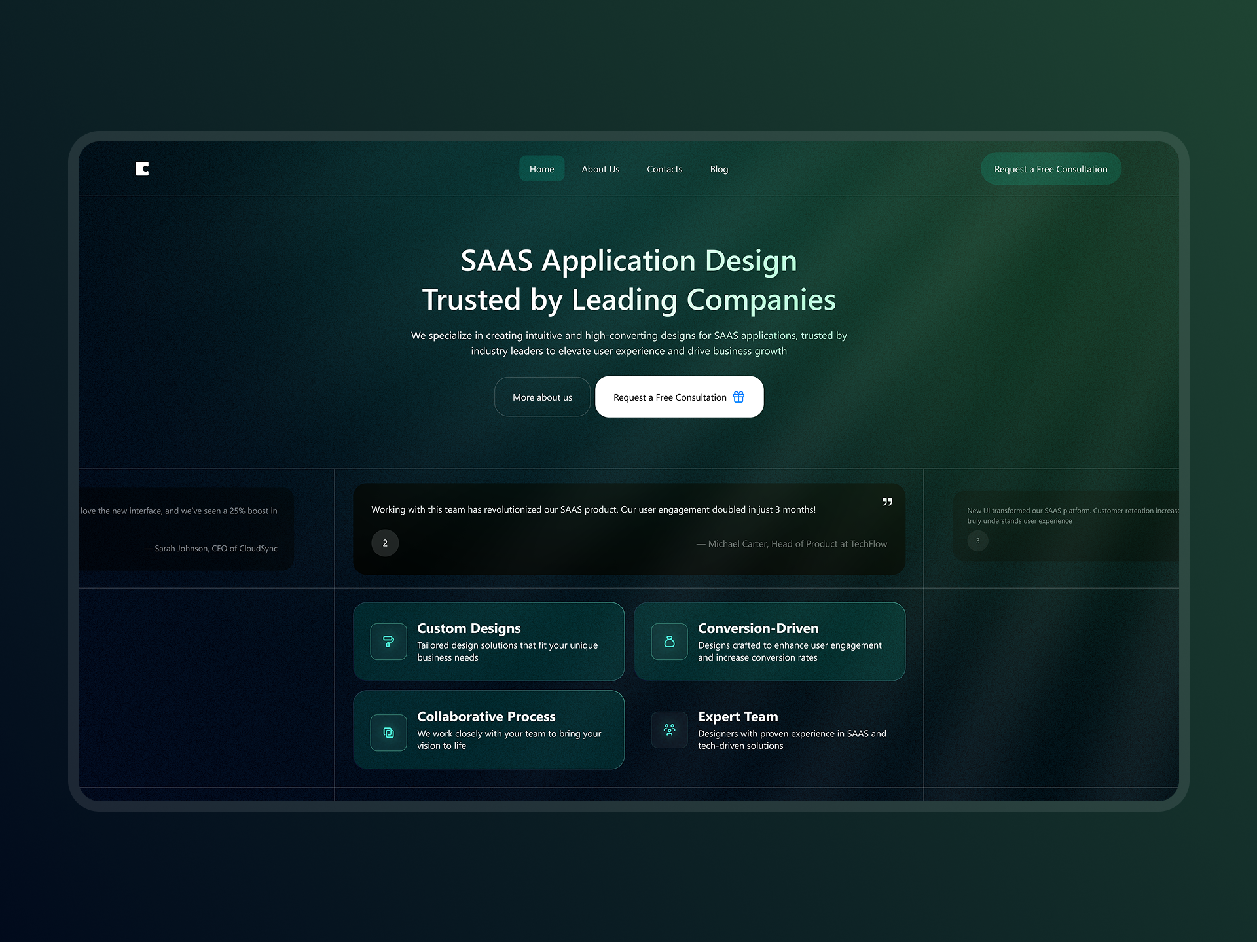Navigate to the Blog section

click(x=718, y=168)
